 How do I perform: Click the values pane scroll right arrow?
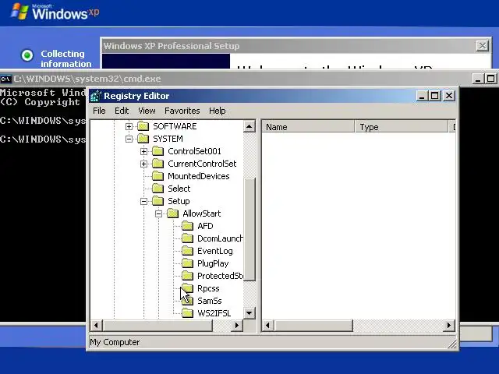[449, 326]
